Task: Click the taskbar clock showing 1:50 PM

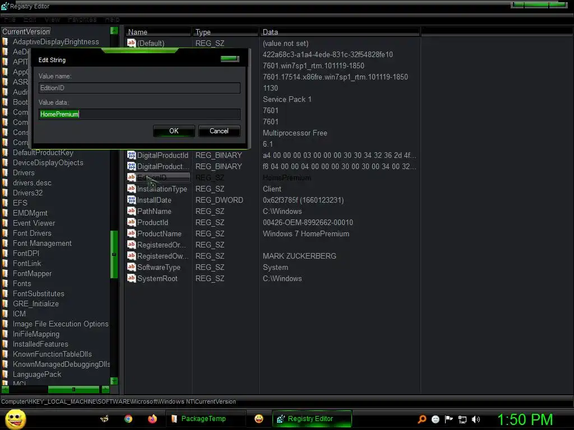Action: pyautogui.click(x=525, y=419)
